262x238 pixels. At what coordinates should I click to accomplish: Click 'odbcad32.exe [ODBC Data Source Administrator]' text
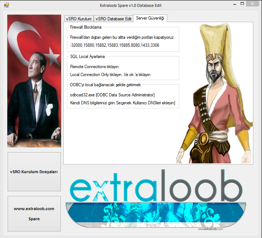click(x=112, y=95)
